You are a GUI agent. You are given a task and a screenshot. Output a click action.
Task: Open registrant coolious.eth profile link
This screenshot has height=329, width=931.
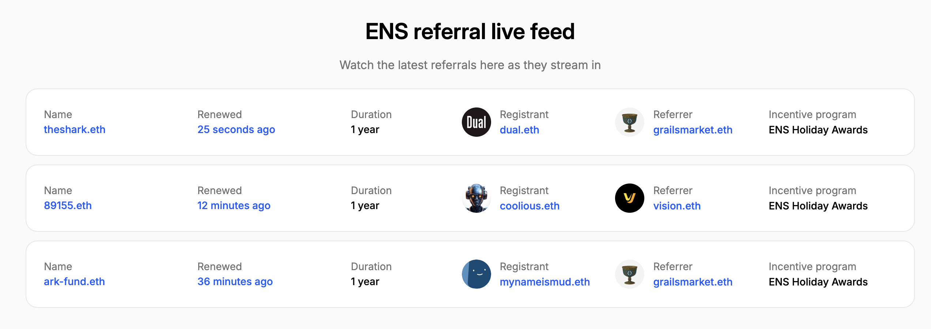[529, 206]
